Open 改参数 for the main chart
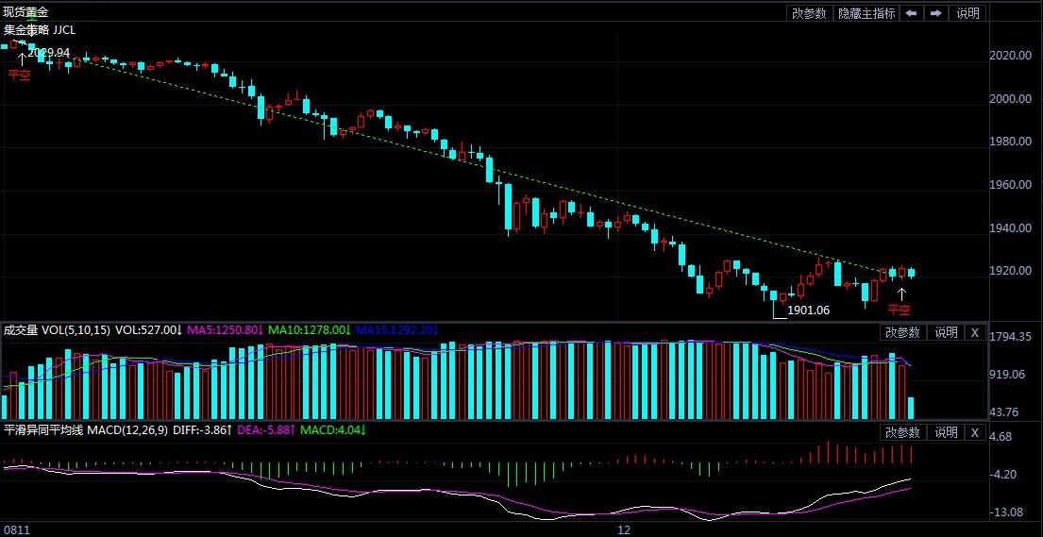1043x537 pixels. [809, 13]
